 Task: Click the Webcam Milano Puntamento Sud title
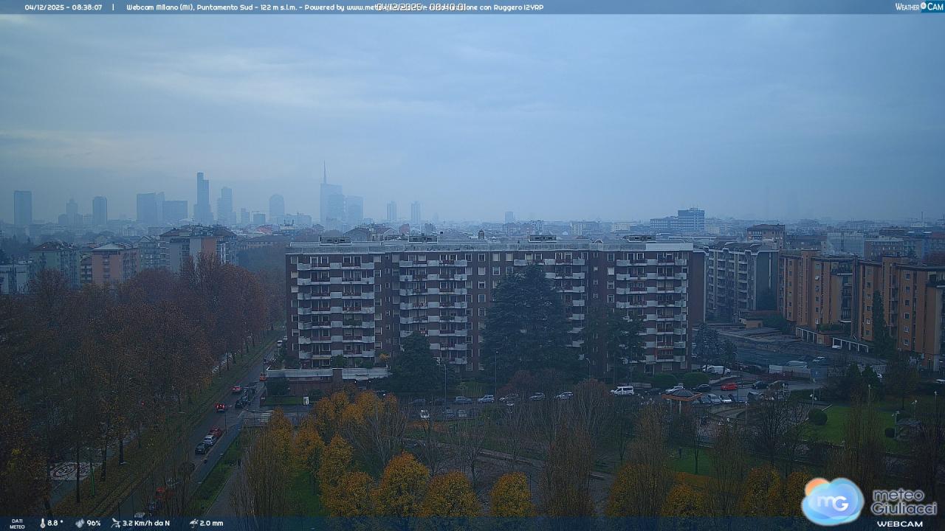pyautogui.click(x=210, y=7)
